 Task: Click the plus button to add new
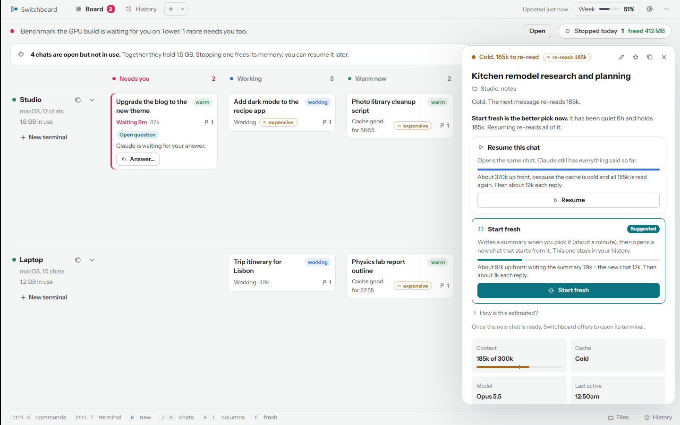pyautogui.click(x=171, y=9)
